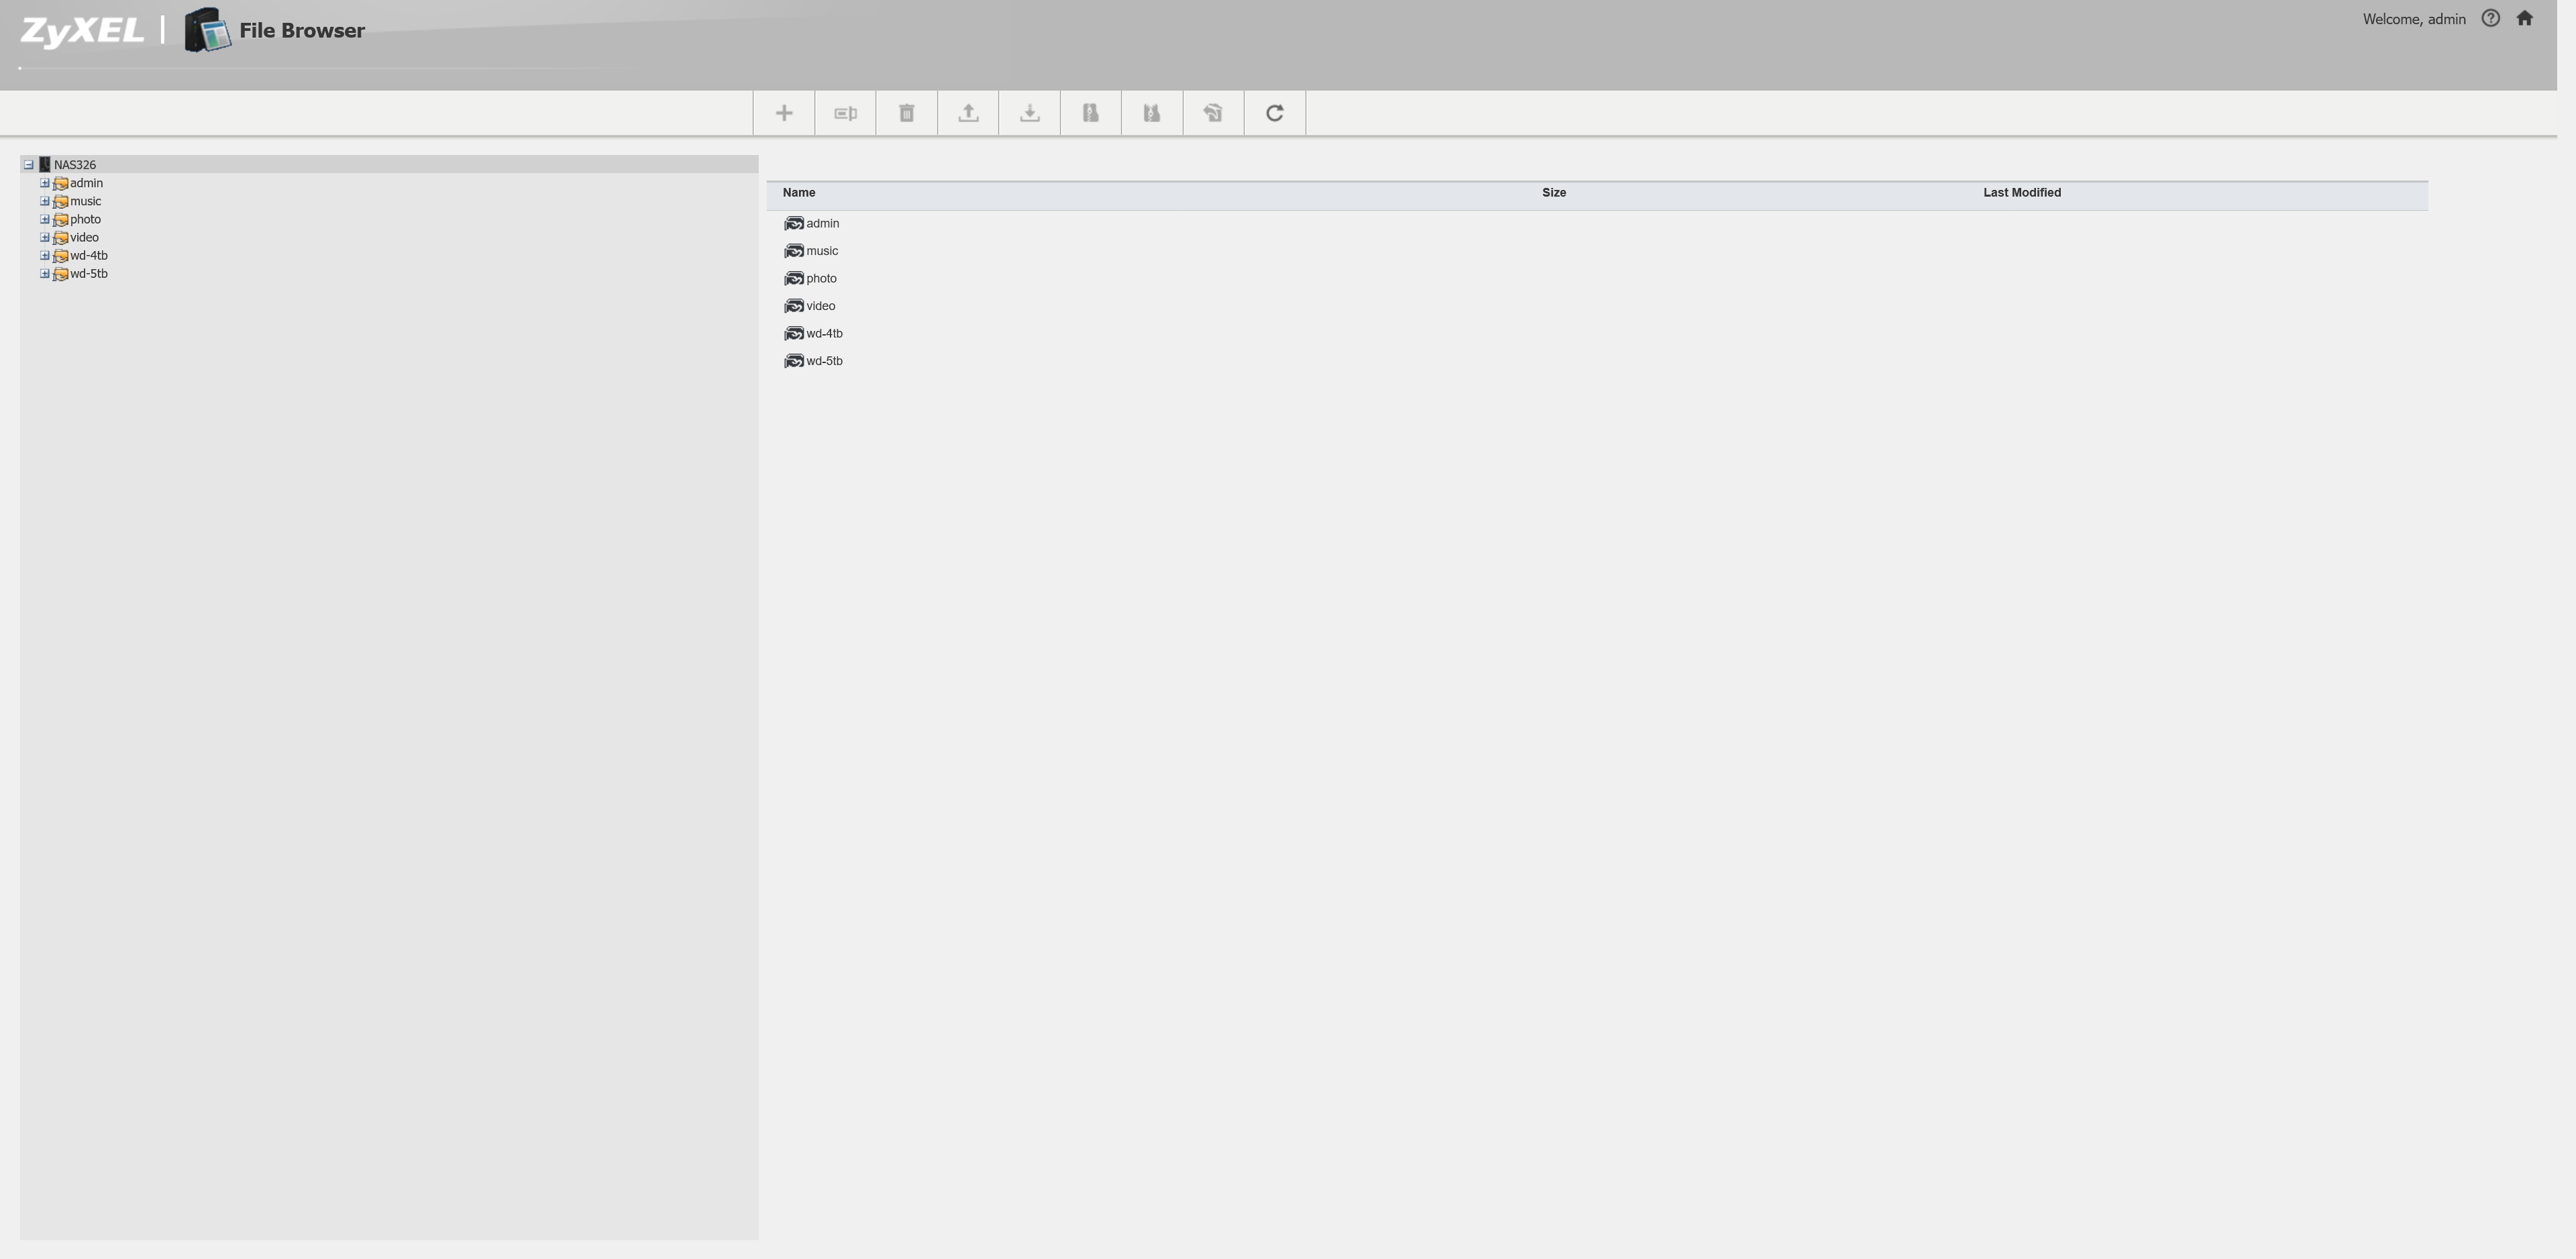Expand the music folder in the tree
Image resolution: width=2576 pixels, height=1259 pixels.
tap(45, 201)
